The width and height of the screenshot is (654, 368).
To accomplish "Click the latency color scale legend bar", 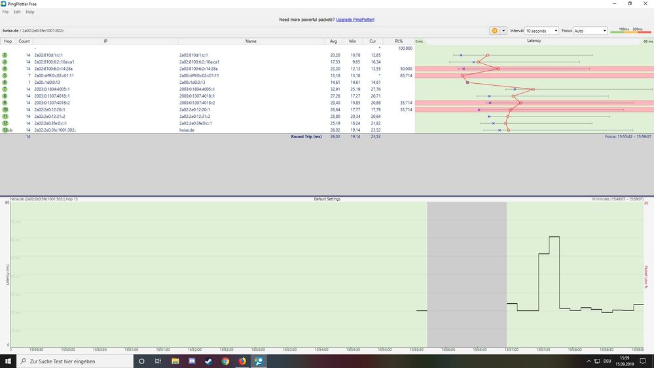I will [x=630, y=31].
